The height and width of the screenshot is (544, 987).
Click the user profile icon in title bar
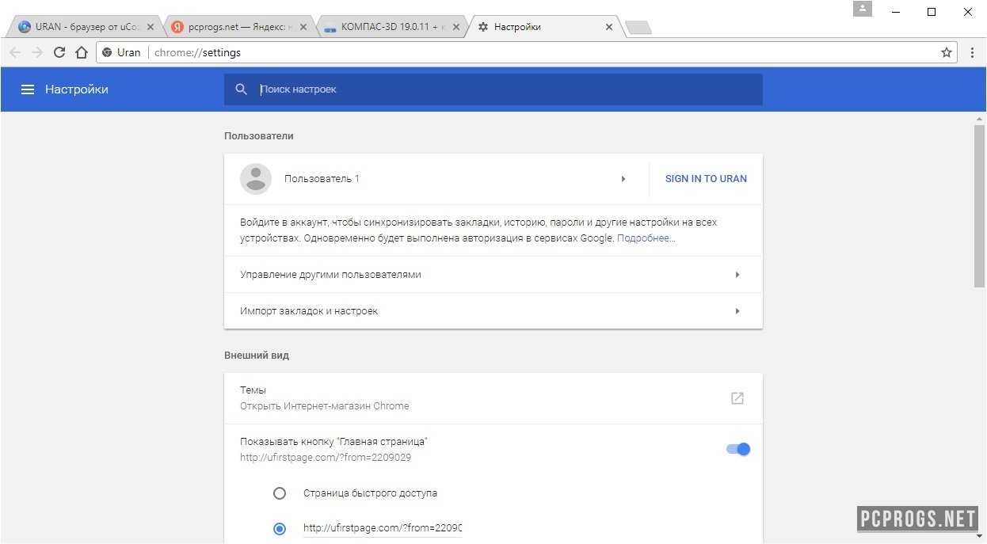click(863, 10)
